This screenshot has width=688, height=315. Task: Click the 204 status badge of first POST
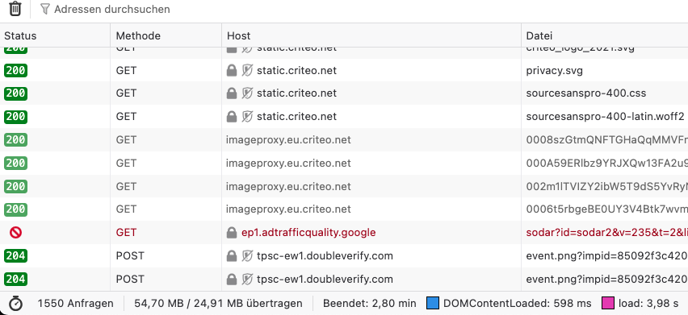click(16, 256)
